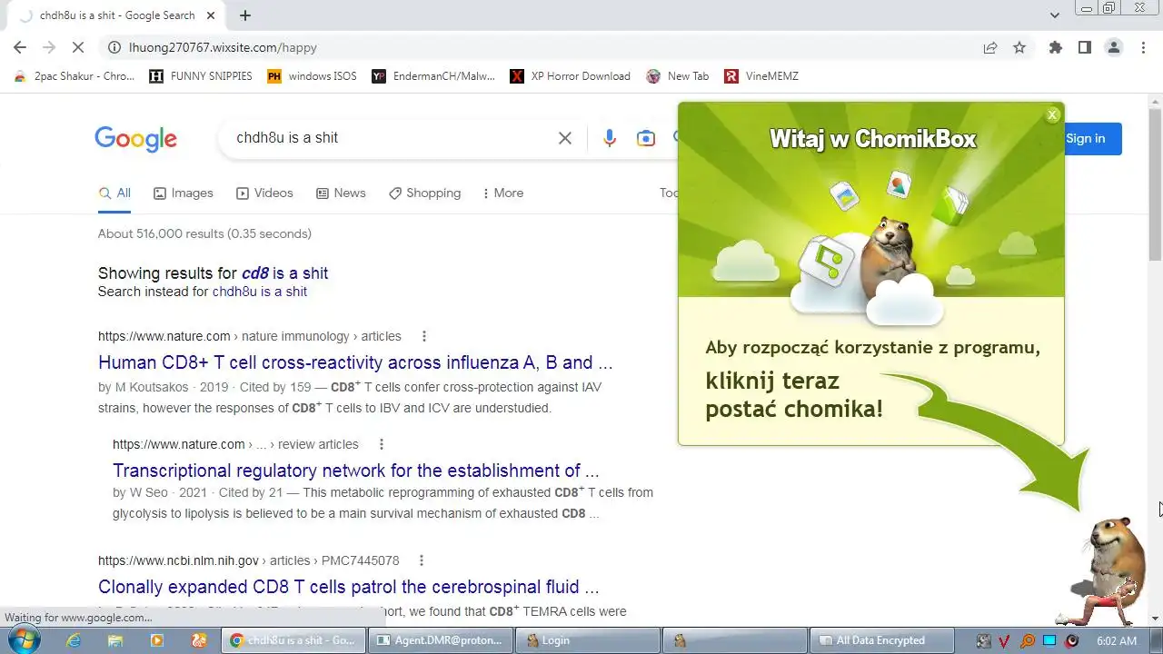Open Windows Explorer folder on taskbar

[115, 640]
